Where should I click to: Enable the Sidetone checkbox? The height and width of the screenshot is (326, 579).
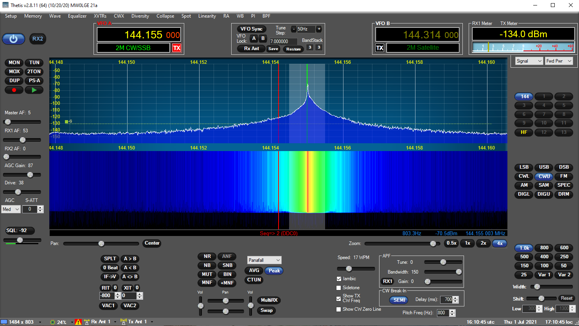(x=339, y=288)
